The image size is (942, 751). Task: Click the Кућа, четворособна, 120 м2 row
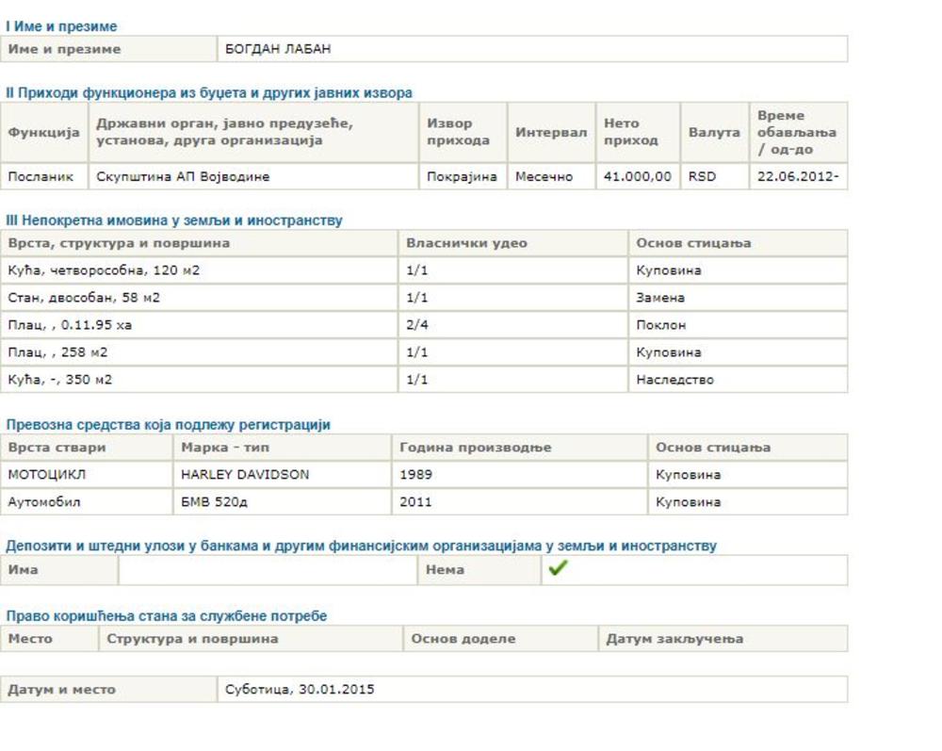pyautogui.click(x=104, y=270)
